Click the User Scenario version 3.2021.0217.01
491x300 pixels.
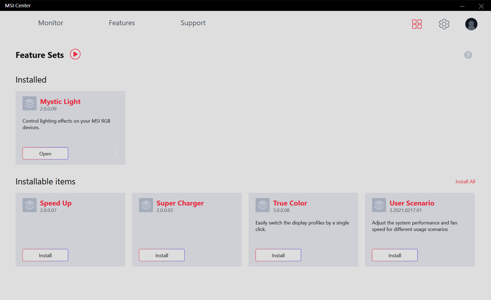tap(405, 210)
